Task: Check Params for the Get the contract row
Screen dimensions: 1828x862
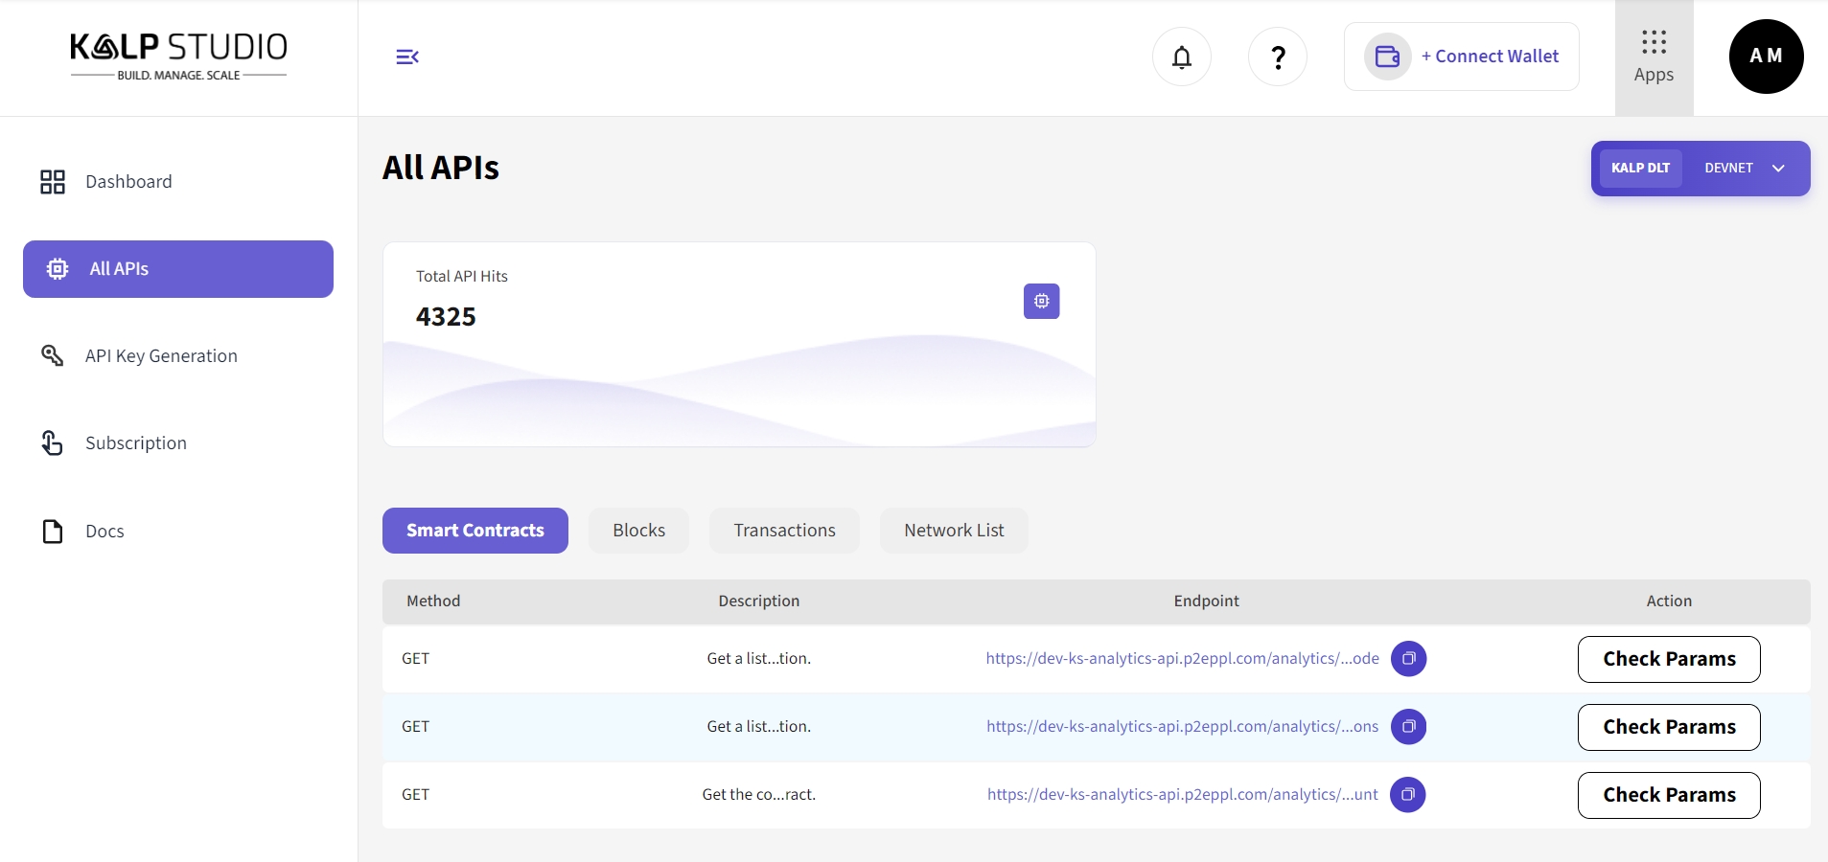Action: (x=1668, y=795)
